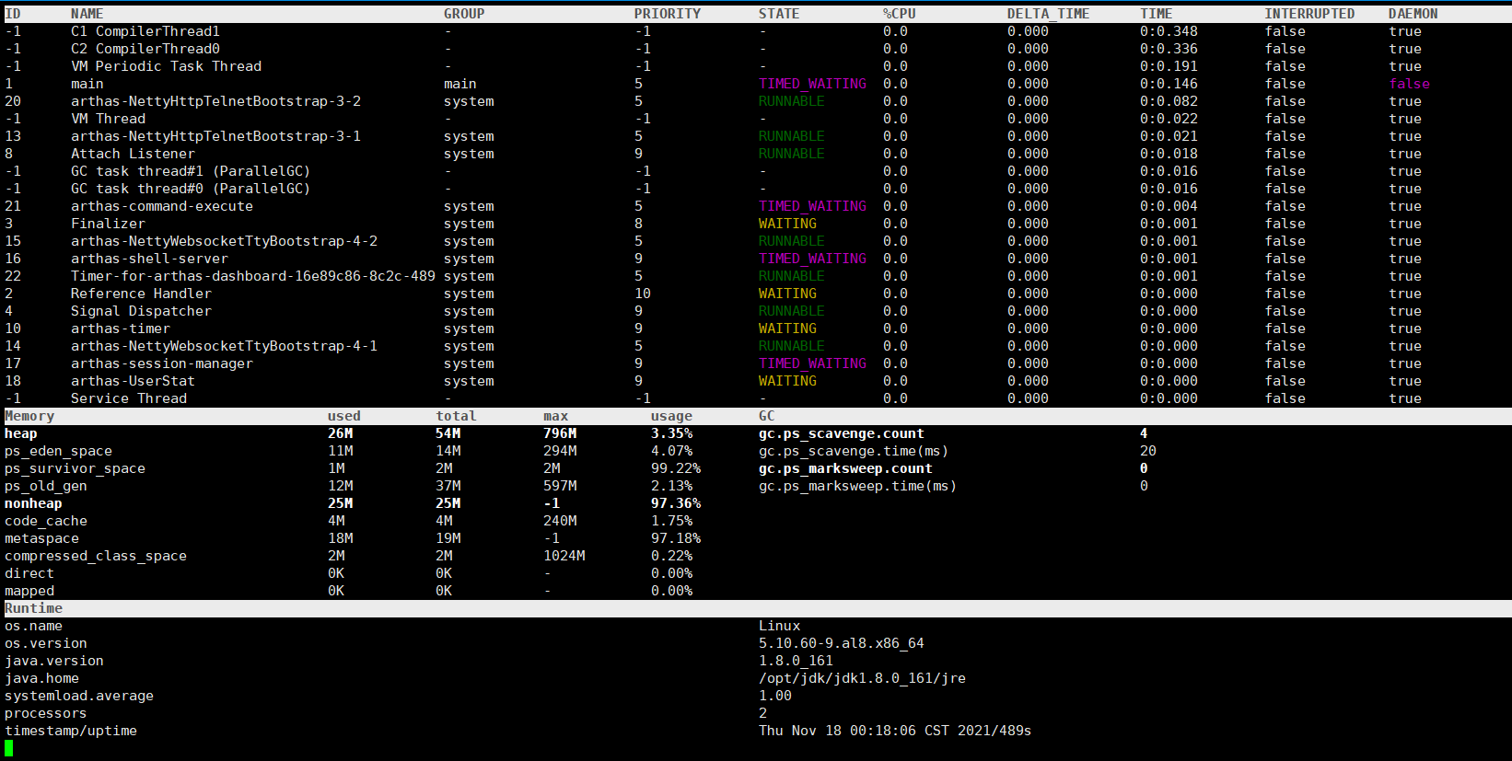1512x761 pixels.
Task: Select the ps_eden_space row label
Action: point(58,451)
